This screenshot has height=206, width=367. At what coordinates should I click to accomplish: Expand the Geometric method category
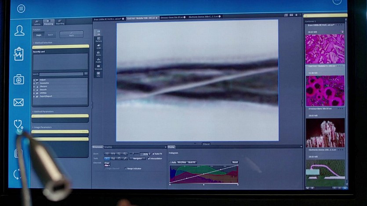[34, 83]
